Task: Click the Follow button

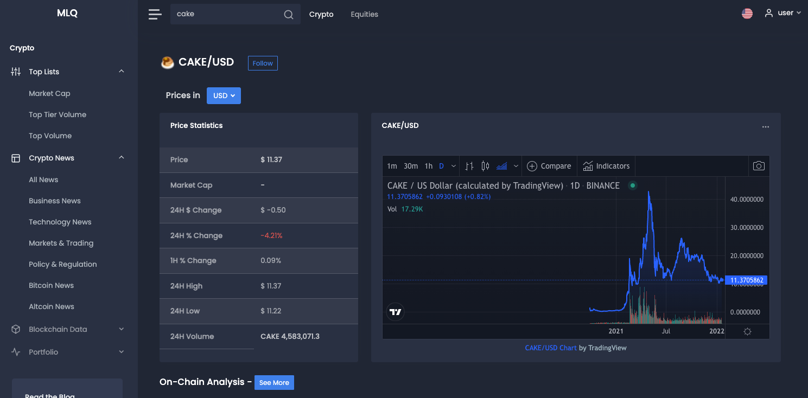Action: point(263,63)
